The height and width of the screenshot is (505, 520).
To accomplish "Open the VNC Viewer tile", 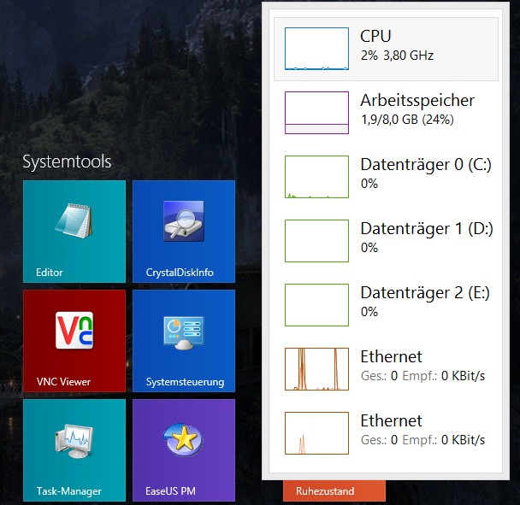I will [74, 341].
